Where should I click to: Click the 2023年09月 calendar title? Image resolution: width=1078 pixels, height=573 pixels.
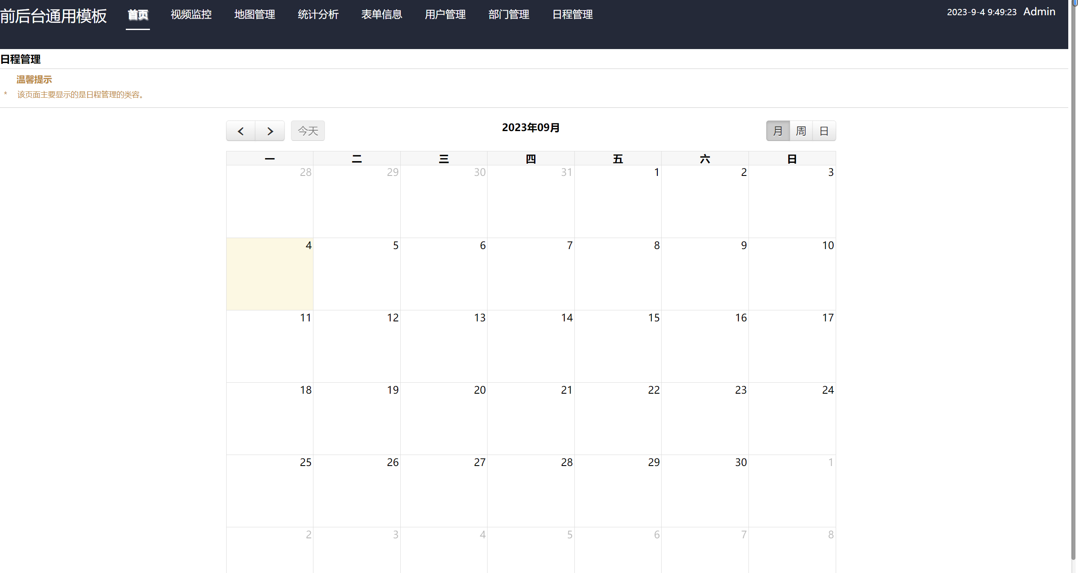531,128
